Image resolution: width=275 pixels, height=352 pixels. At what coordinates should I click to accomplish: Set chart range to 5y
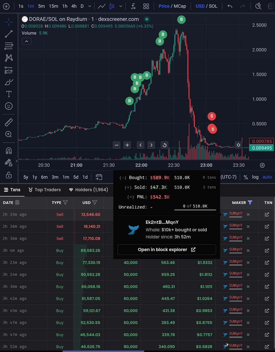[26, 177]
